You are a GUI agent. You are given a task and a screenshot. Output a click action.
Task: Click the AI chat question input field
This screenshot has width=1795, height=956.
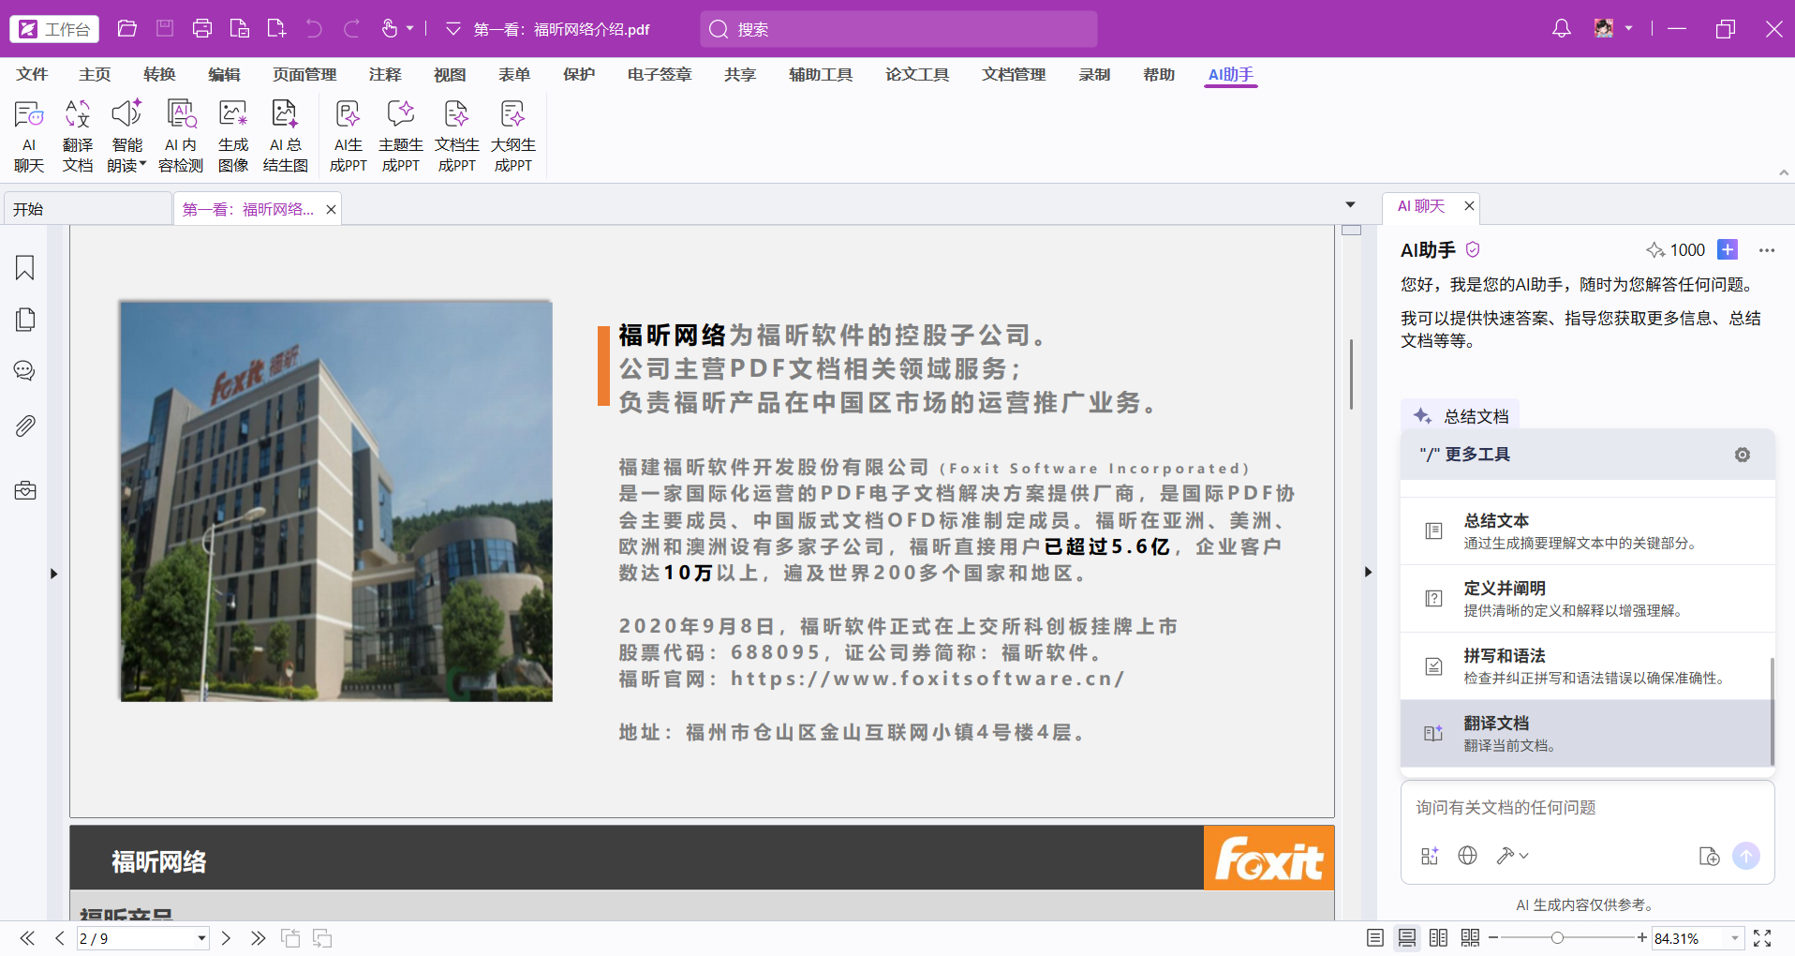pos(1587,808)
